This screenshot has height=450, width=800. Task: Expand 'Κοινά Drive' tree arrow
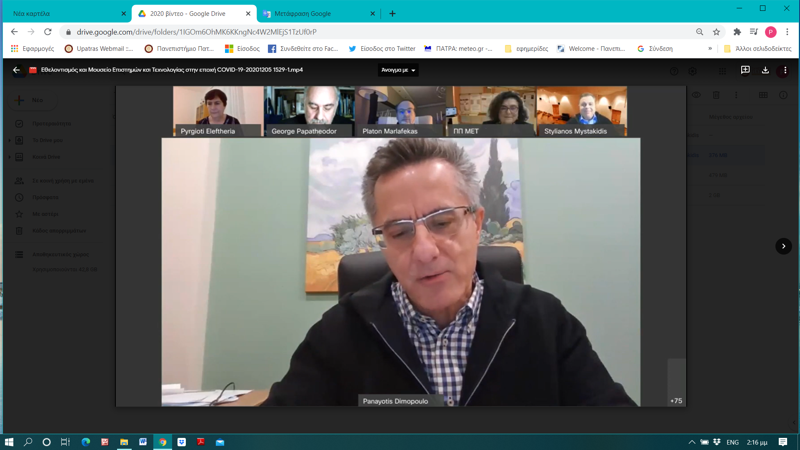10,157
